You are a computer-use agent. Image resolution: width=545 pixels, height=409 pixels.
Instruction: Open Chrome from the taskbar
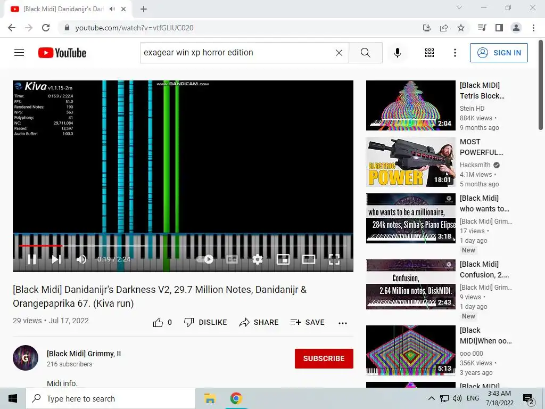(x=236, y=398)
